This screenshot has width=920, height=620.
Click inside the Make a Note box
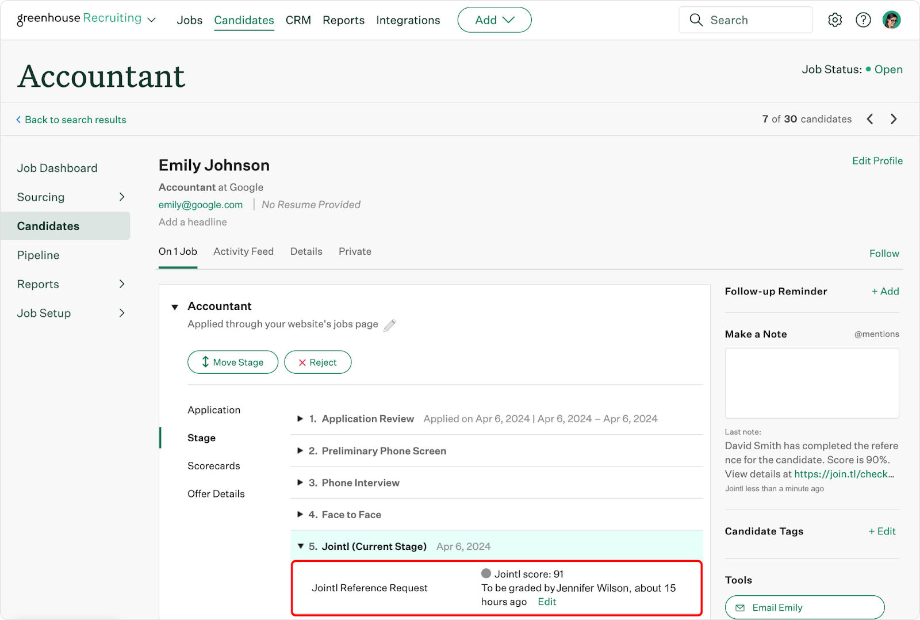pyautogui.click(x=812, y=383)
